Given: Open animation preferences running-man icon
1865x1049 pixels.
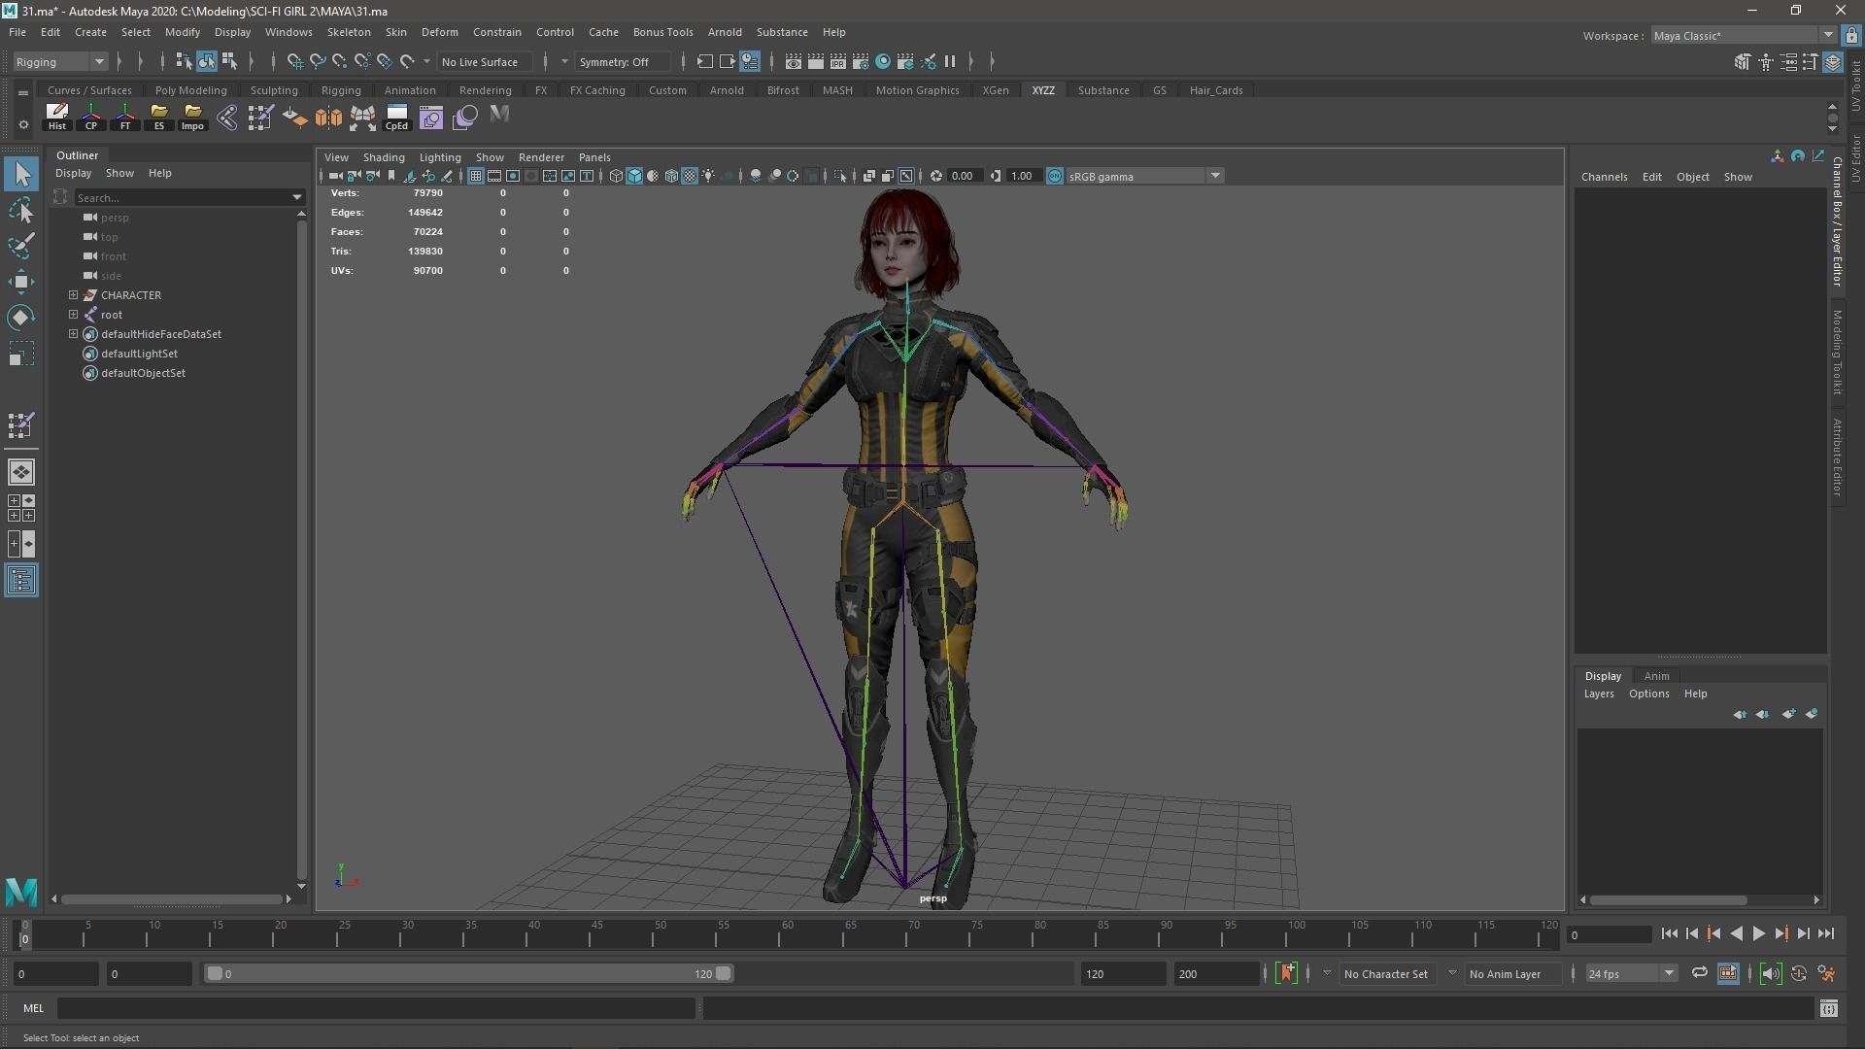Looking at the screenshot, I should click(1826, 973).
